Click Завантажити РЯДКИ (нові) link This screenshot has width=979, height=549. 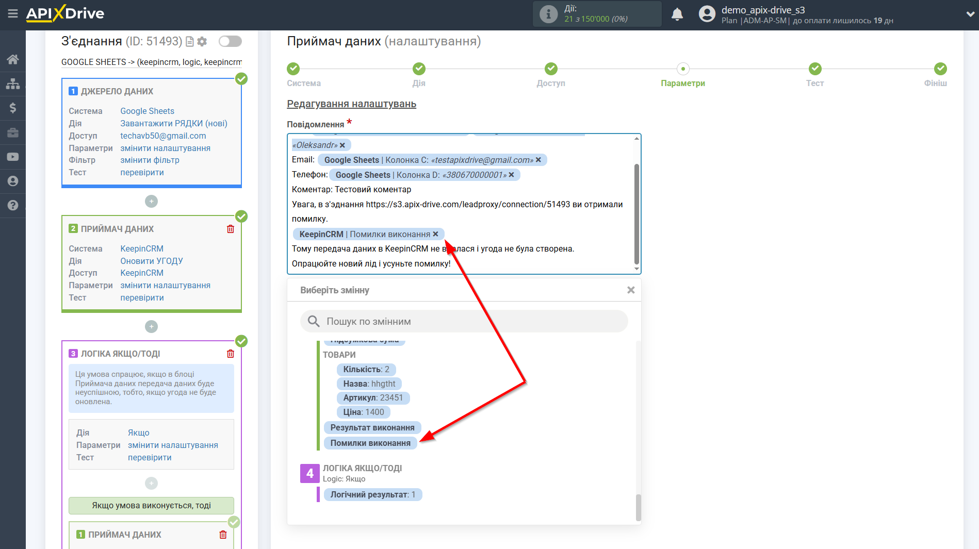(x=174, y=123)
